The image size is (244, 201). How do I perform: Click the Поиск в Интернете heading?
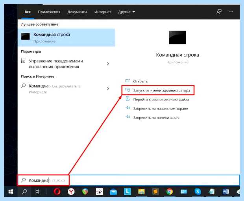(37, 77)
